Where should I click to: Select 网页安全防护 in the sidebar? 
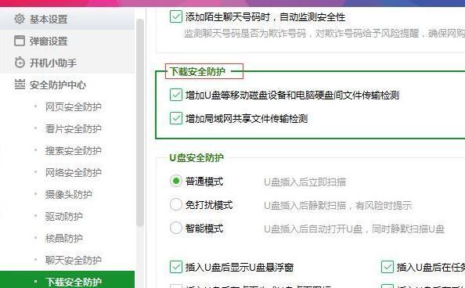pos(74,106)
